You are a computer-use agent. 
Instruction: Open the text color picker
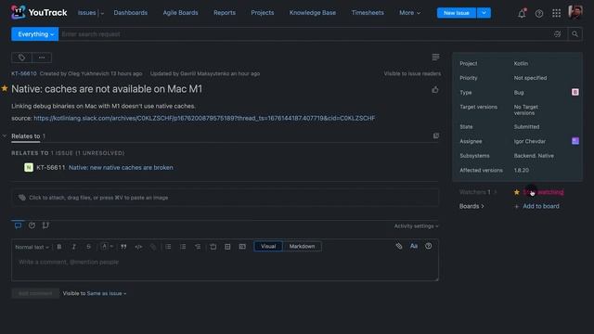[x=107, y=247]
